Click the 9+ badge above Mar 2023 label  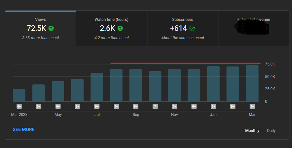tap(19, 106)
